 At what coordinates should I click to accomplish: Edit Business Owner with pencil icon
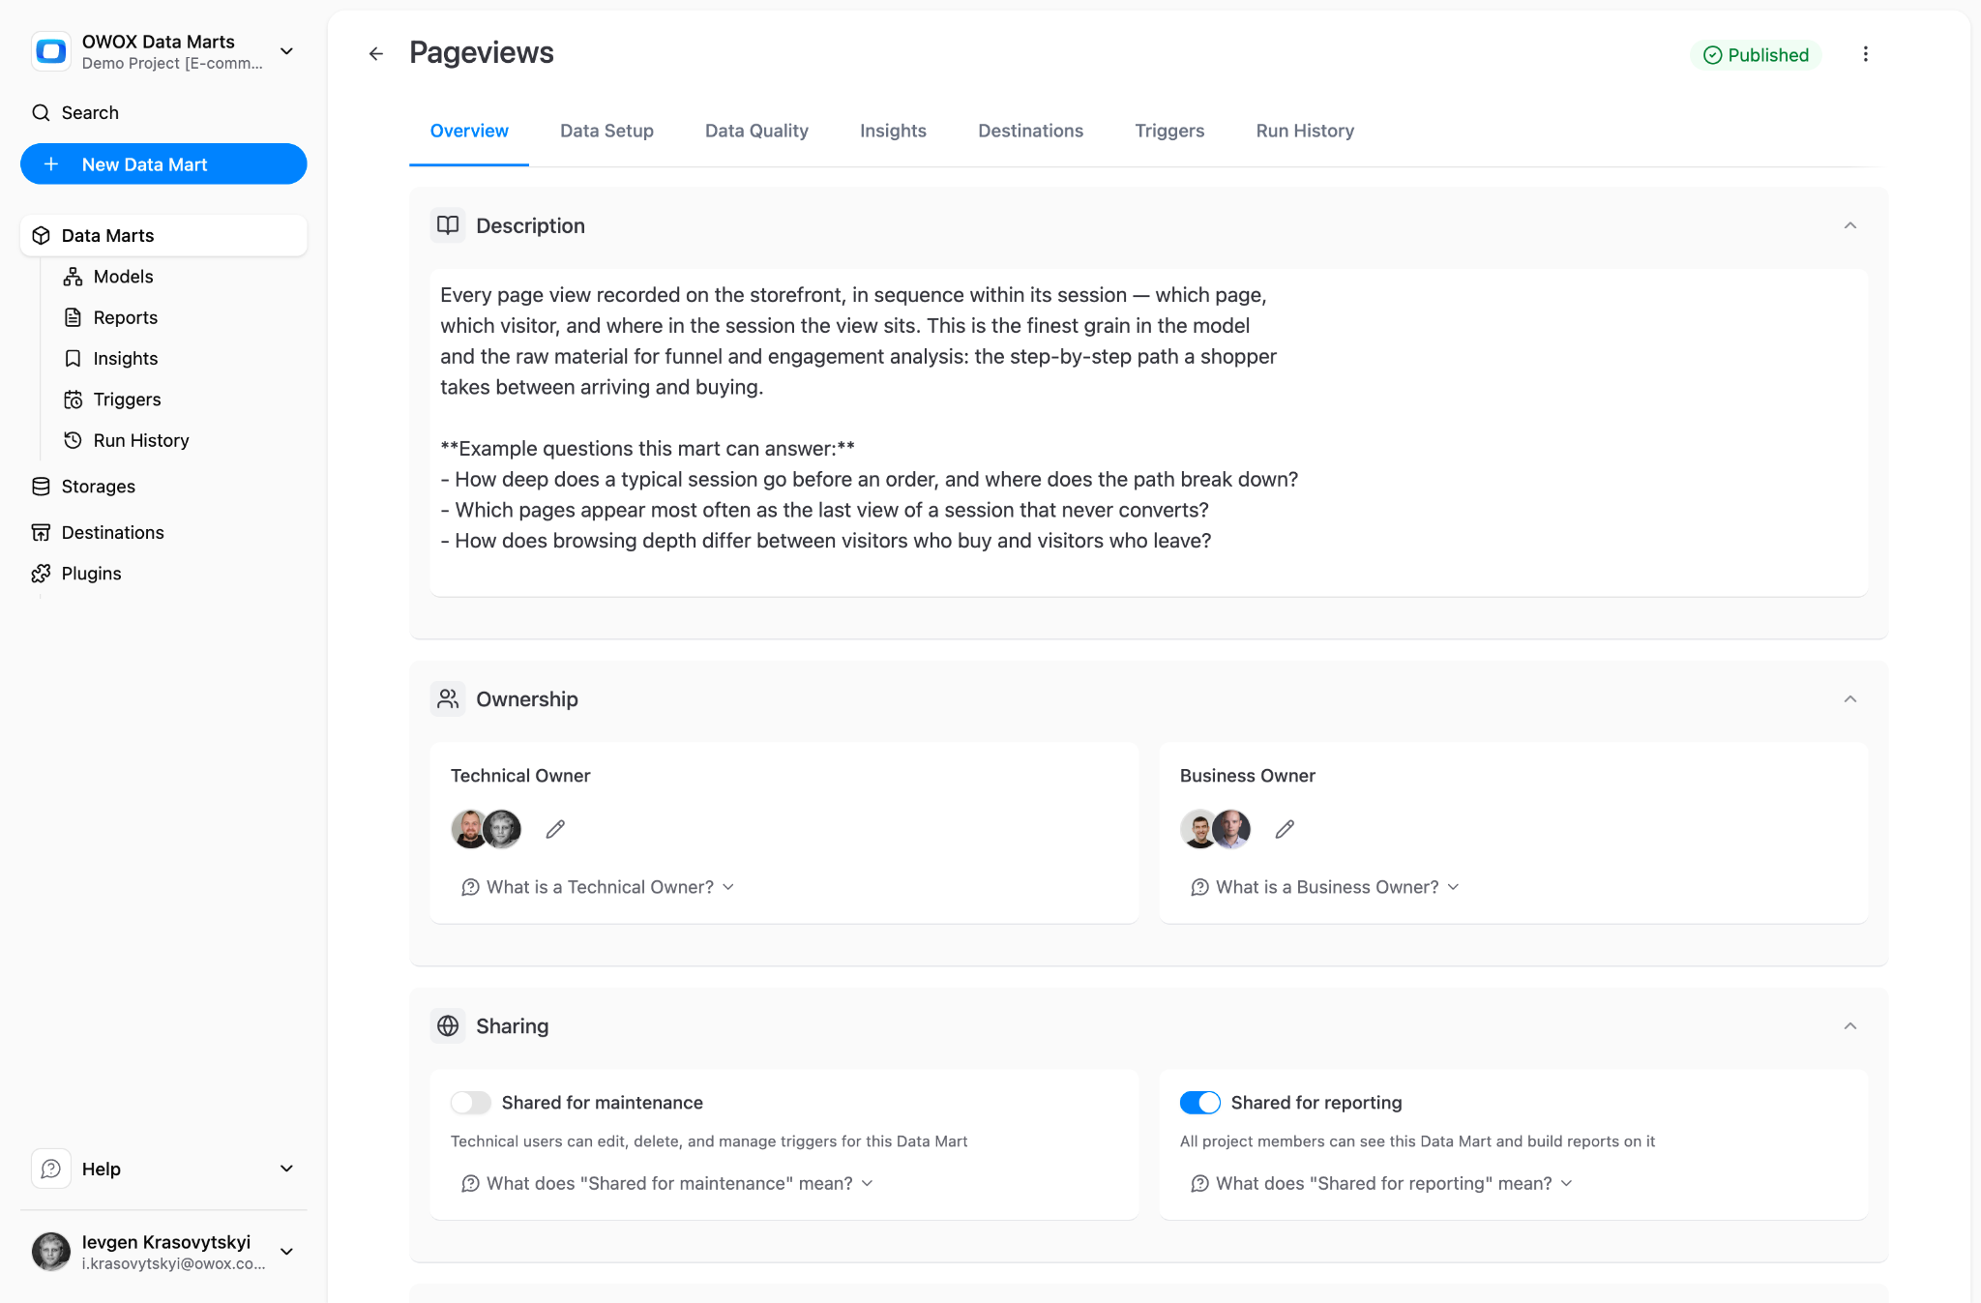[x=1285, y=829]
